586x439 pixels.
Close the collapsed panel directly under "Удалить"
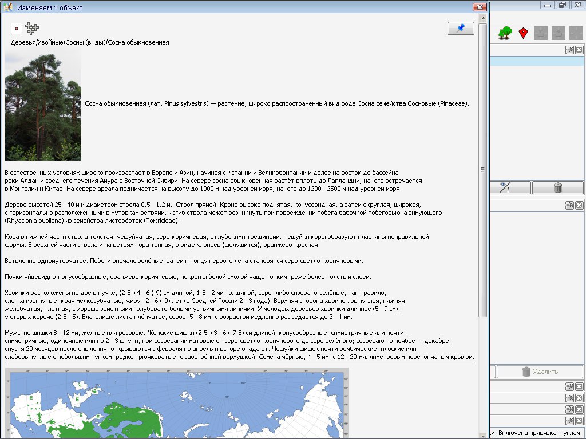click(x=579, y=386)
